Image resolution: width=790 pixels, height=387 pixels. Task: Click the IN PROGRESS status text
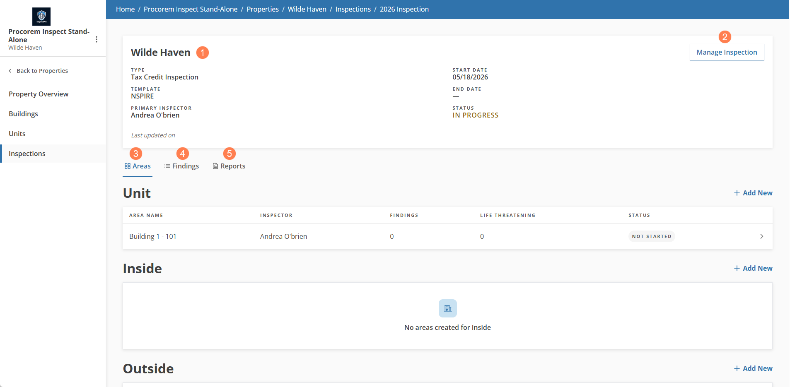[x=476, y=115]
